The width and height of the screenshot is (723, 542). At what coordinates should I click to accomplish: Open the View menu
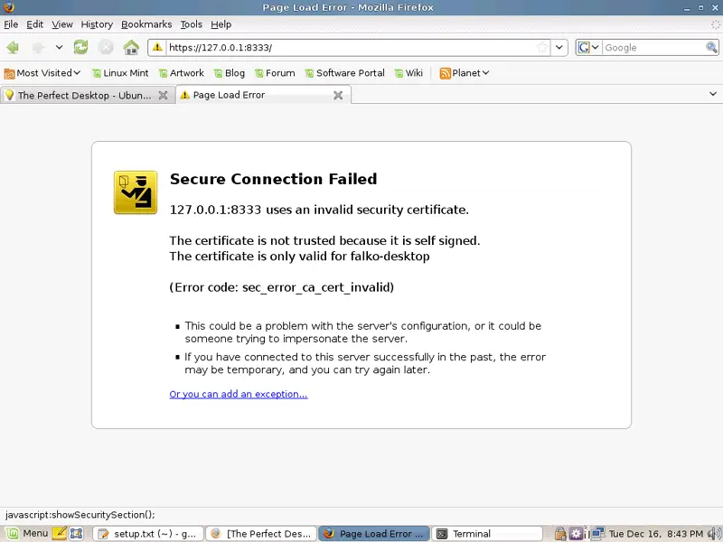62,24
